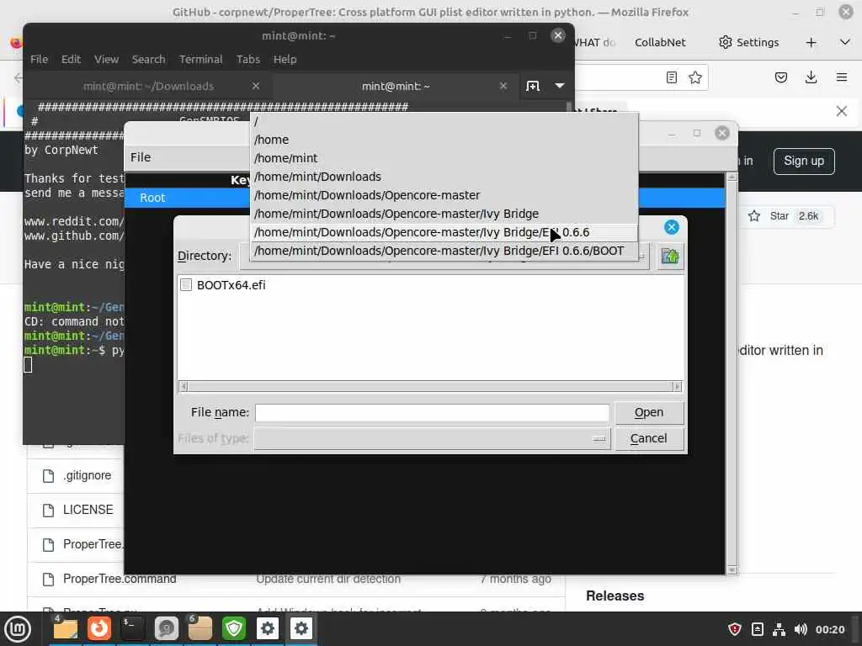Select root '/' in directory dropdown
The width and height of the screenshot is (862, 646).
pos(444,121)
